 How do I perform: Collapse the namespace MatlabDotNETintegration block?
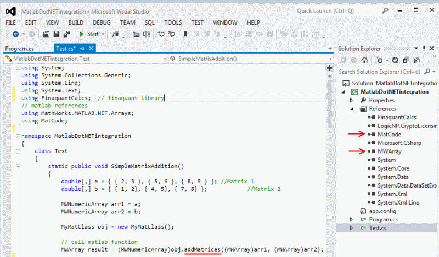pos(18,136)
